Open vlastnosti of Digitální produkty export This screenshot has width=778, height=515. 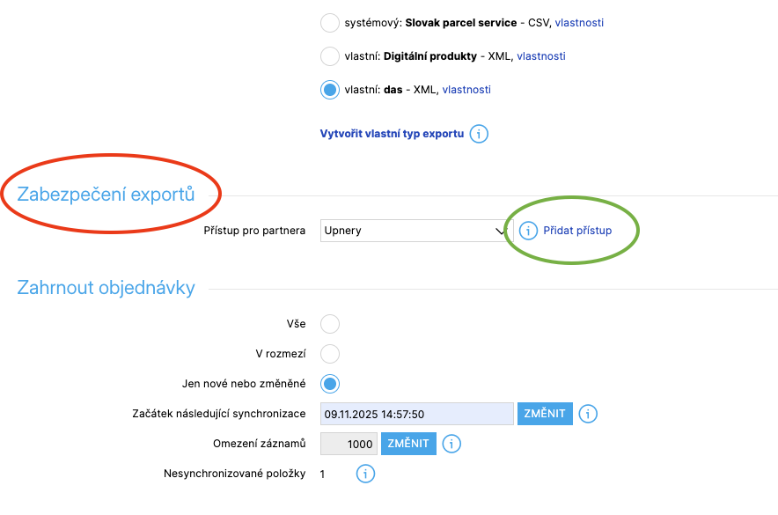(x=541, y=56)
